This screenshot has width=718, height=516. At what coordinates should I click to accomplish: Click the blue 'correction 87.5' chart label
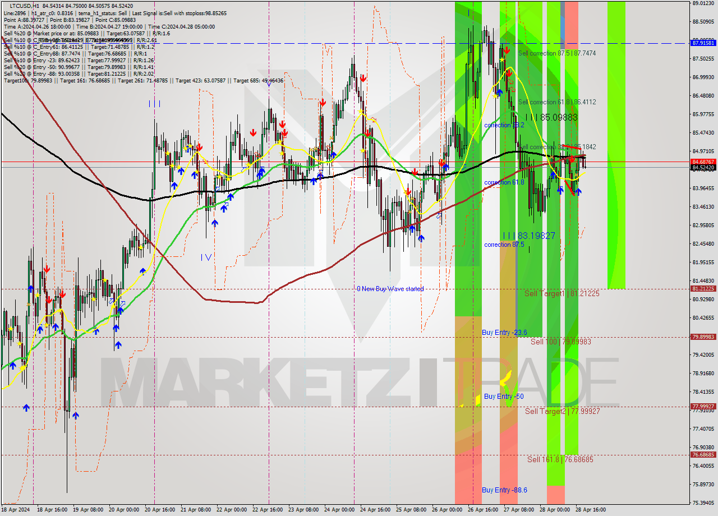[504, 245]
